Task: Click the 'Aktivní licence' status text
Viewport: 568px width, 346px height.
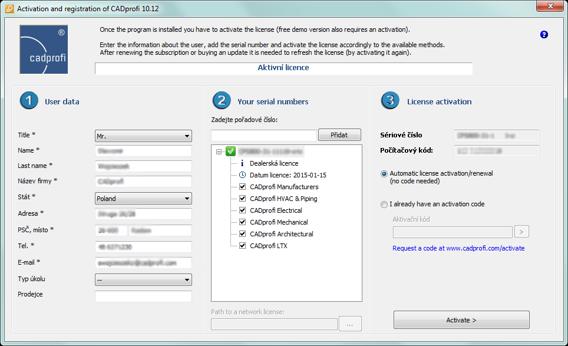Action: tap(283, 68)
